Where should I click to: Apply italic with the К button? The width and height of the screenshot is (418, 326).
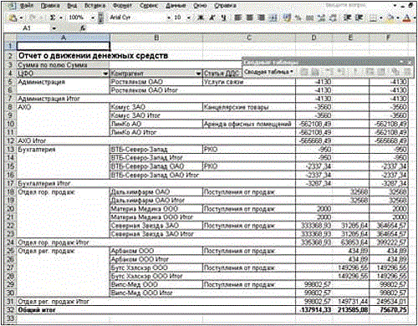click(x=212, y=18)
